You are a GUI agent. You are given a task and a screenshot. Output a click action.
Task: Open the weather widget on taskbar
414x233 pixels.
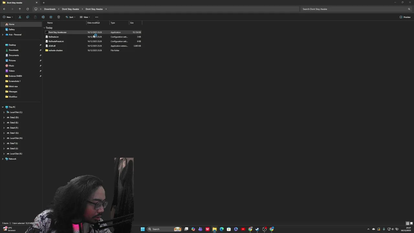pos(10,229)
